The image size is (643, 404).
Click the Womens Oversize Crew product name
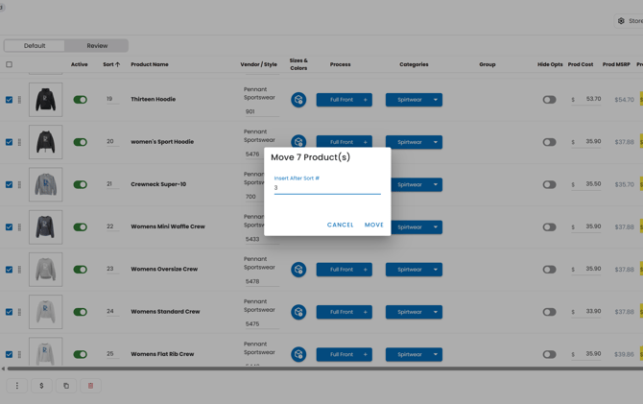164,269
